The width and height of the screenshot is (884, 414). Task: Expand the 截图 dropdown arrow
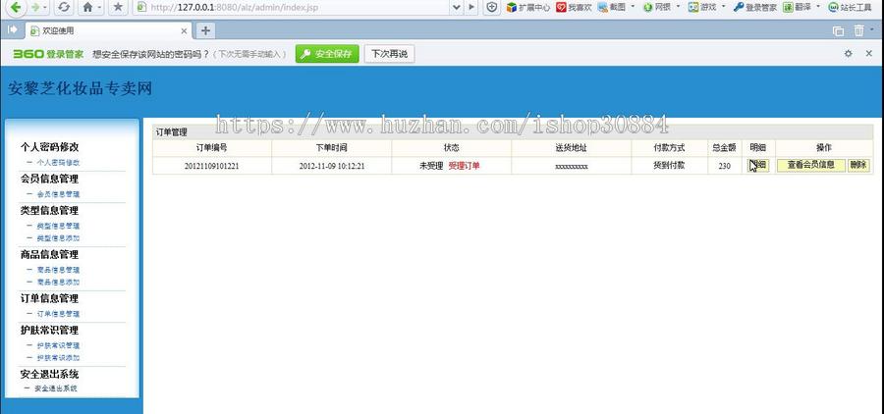pyautogui.click(x=633, y=7)
